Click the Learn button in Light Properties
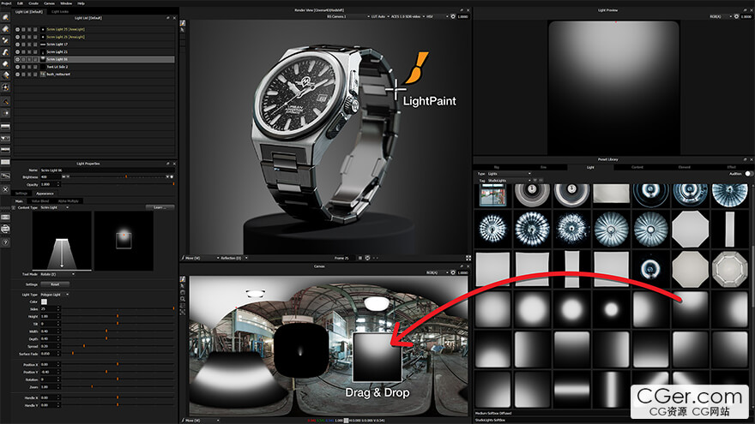Viewport: 755px width, 424px height. coord(159,207)
